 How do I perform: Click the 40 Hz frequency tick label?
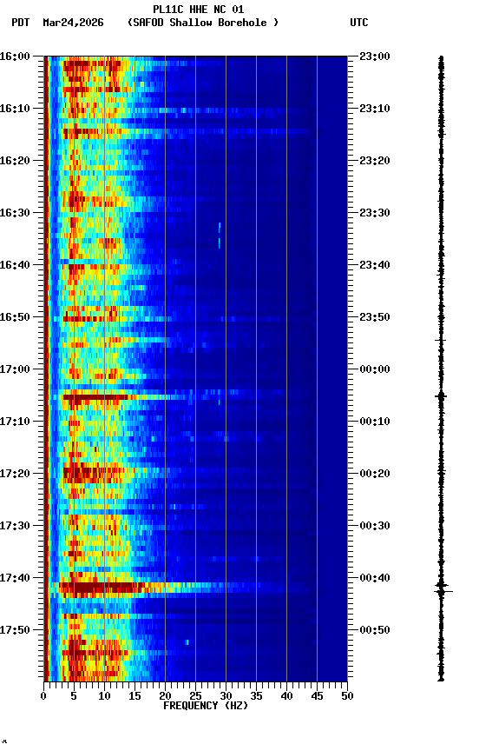(x=286, y=696)
